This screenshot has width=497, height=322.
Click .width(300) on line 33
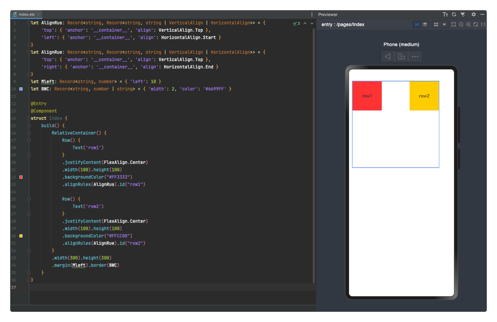pos(66,258)
